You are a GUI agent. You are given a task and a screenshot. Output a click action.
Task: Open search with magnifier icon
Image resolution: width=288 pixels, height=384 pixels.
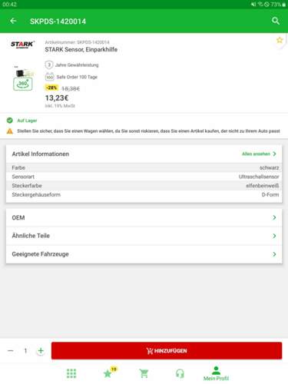coord(276,21)
